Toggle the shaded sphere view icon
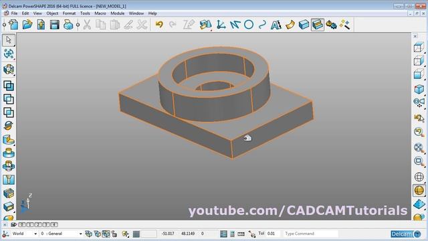 tap(419, 190)
